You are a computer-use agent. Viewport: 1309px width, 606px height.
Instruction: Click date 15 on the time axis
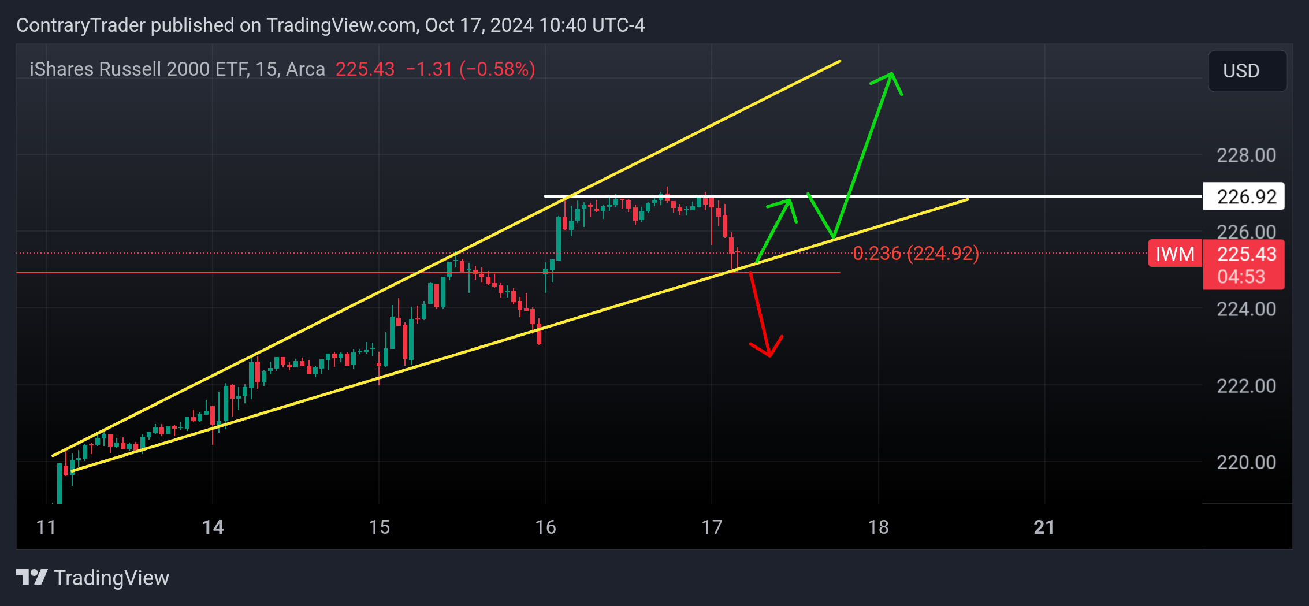click(x=380, y=527)
